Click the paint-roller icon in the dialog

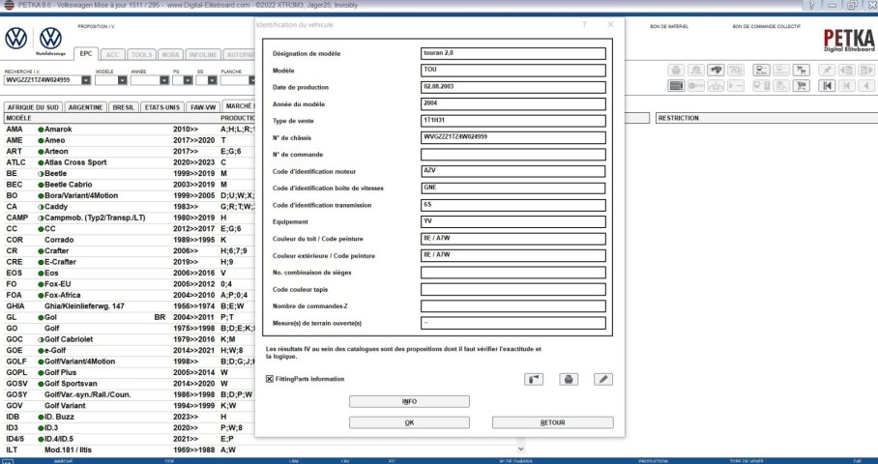pyautogui.click(x=534, y=379)
